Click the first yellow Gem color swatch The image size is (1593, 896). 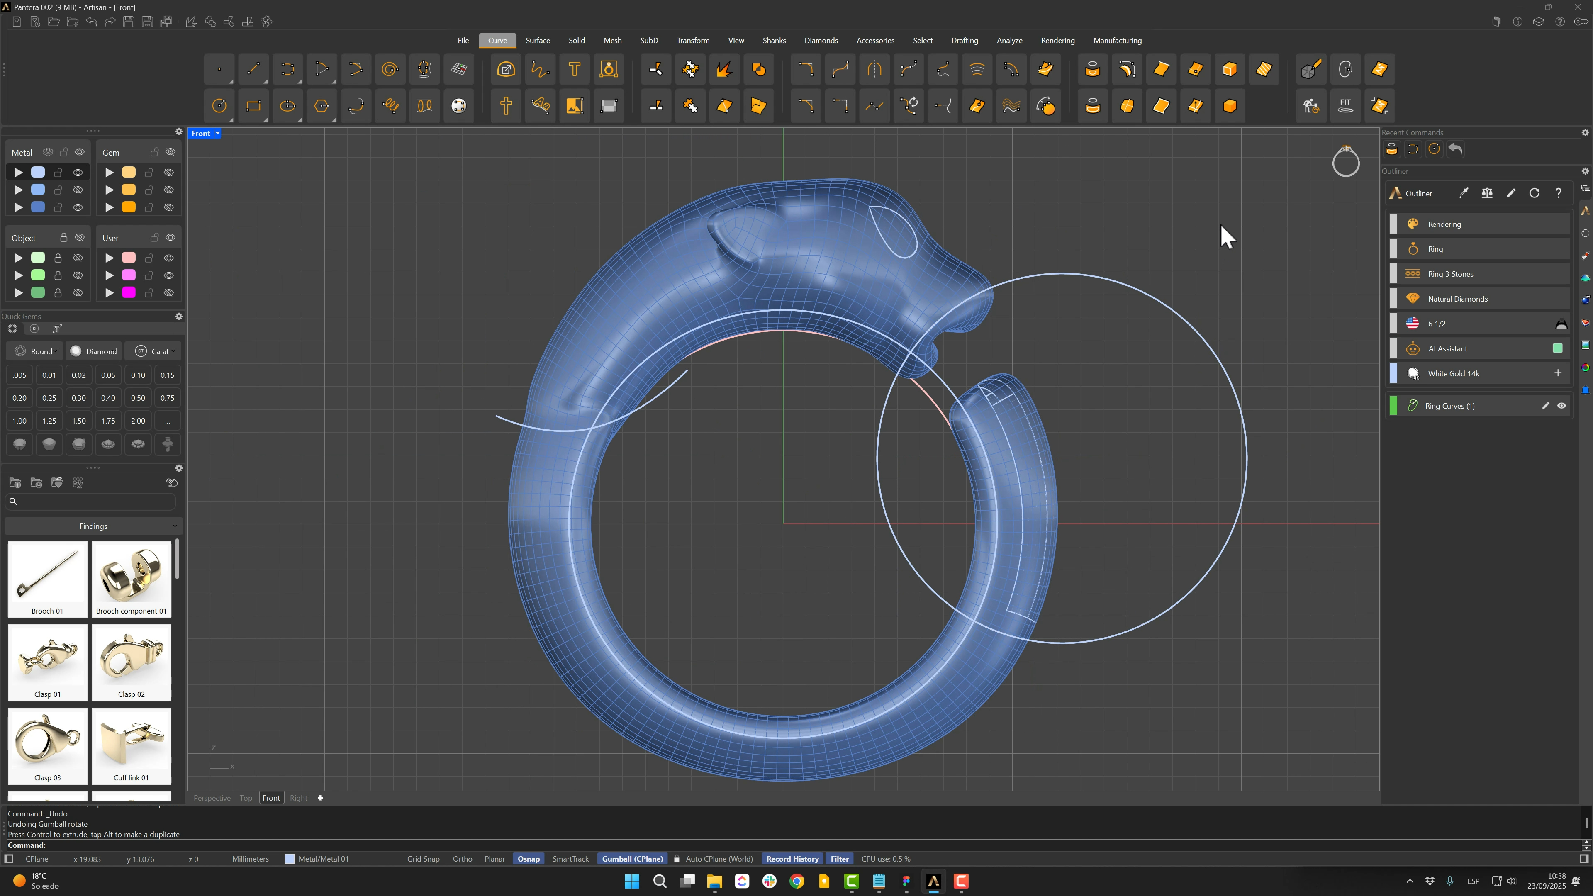[129, 173]
